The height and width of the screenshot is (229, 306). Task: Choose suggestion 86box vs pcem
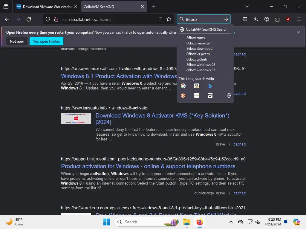click(x=198, y=54)
